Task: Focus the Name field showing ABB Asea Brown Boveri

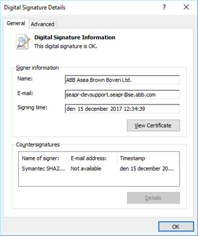Action: coord(122,80)
